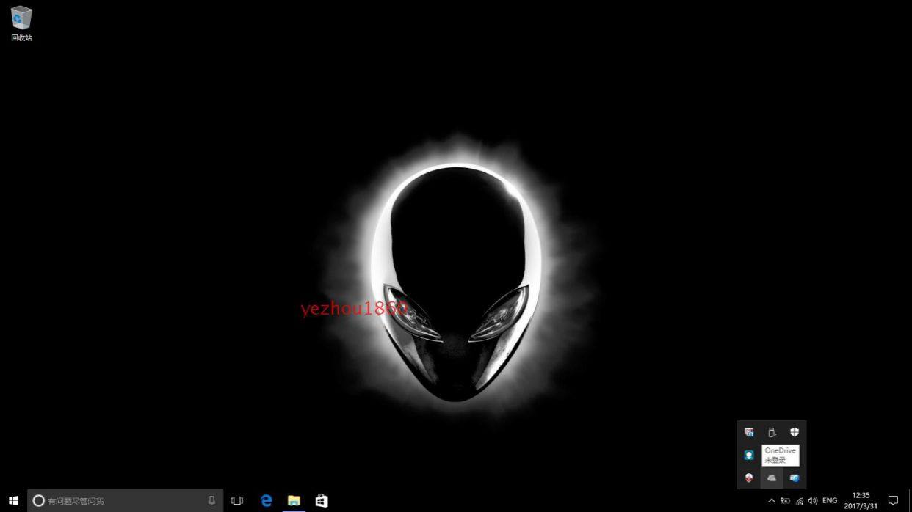
Task: Open network settings via the Wi-Fi icon
Action: pos(799,500)
